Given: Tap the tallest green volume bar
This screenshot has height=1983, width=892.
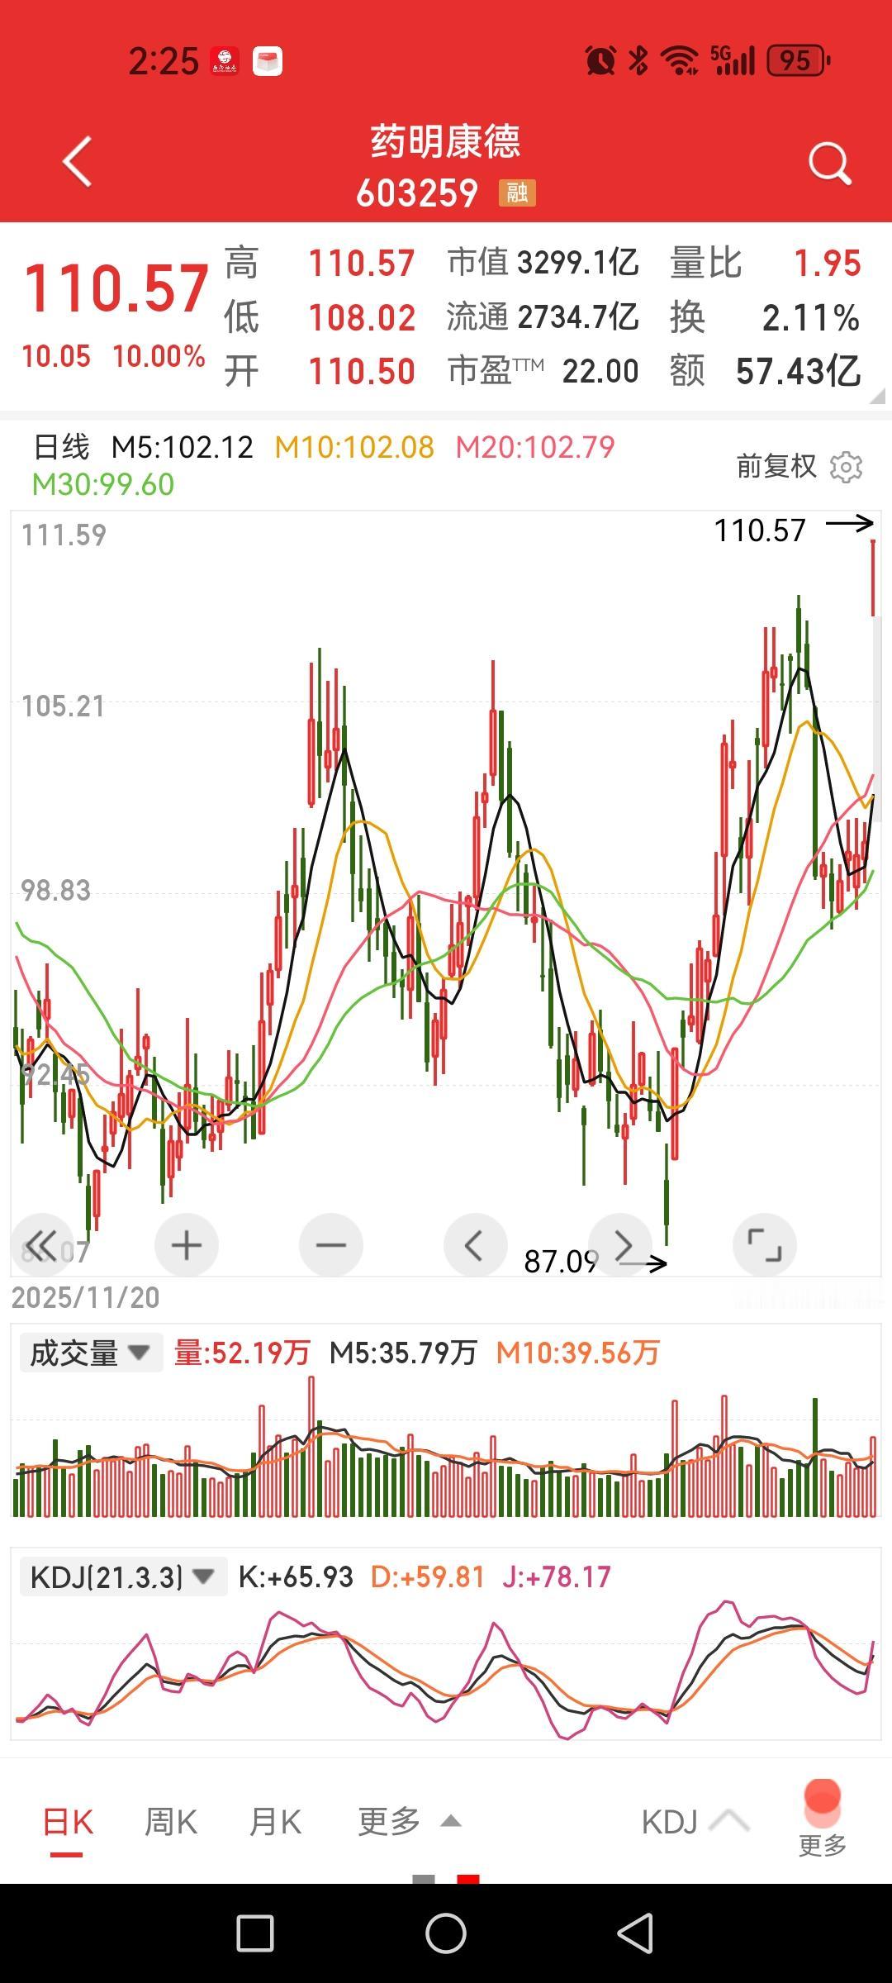Looking at the screenshot, I should pos(815,1458).
